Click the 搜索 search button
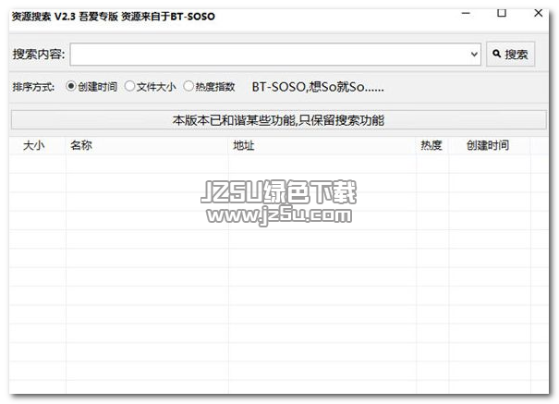Image resolution: width=559 pixels, height=404 pixels. coord(511,55)
